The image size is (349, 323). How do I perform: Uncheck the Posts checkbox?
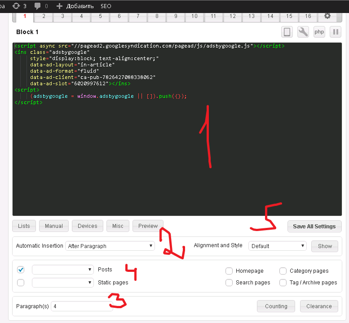click(x=21, y=270)
